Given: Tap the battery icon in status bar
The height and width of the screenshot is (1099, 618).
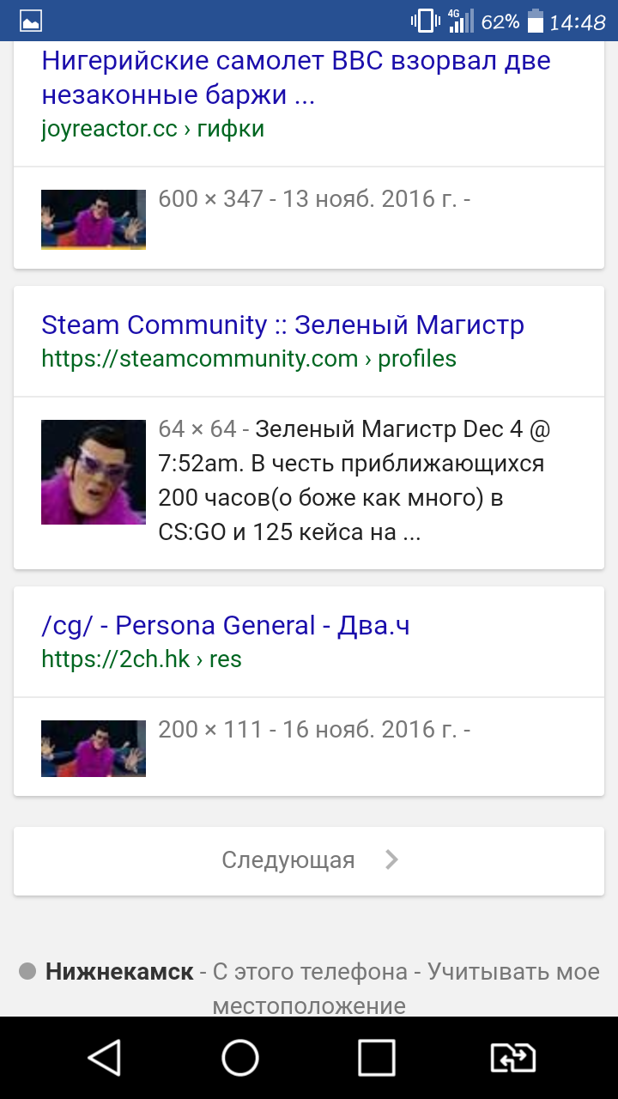Looking at the screenshot, I should (536, 21).
